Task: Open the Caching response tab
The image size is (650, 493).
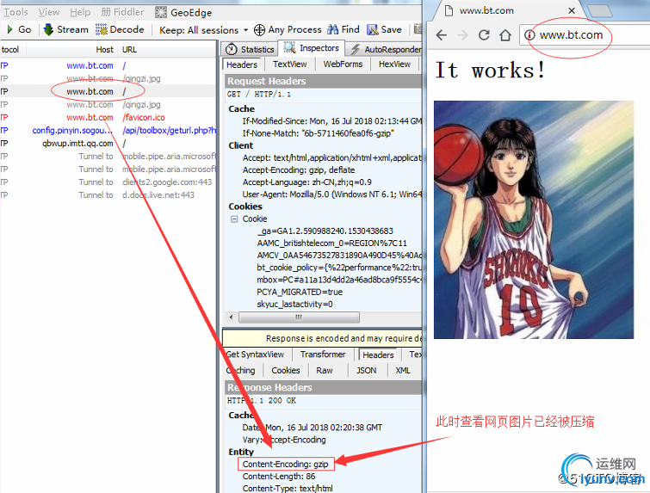Action: (241, 370)
